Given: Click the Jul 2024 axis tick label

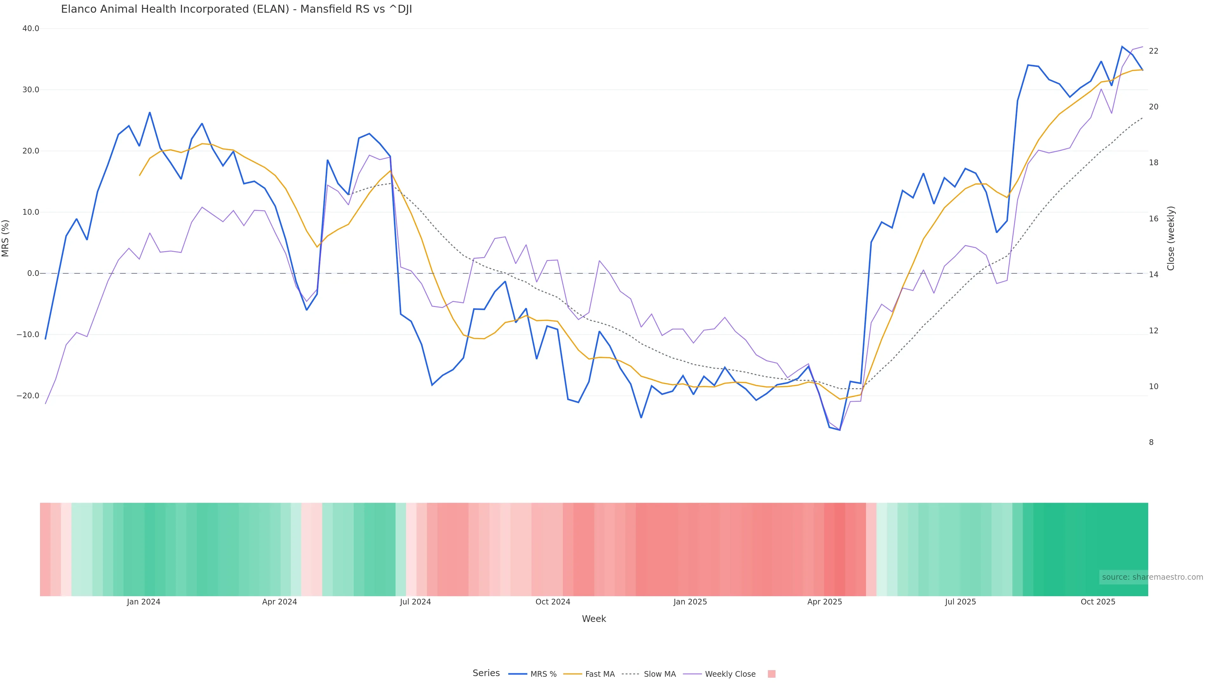Looking at the screenshot, I should point(415,602).
